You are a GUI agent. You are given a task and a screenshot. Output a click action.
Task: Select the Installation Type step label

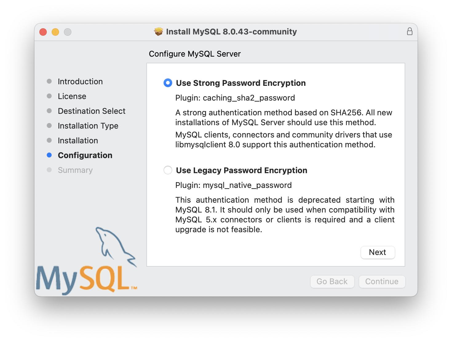coord(88,126)
